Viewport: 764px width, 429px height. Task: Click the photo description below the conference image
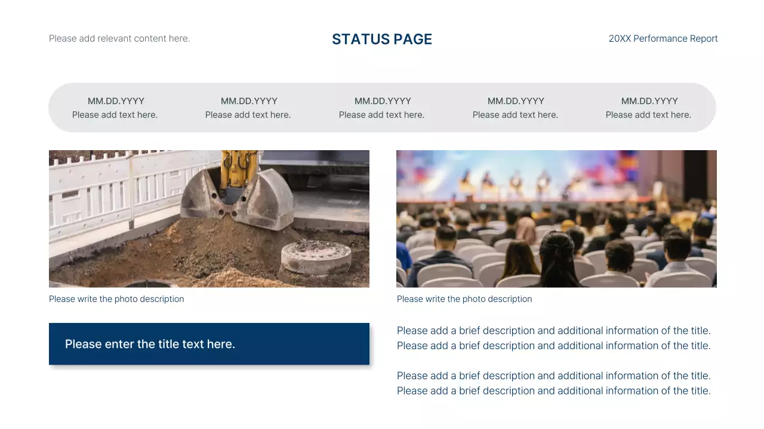point(464,299)
